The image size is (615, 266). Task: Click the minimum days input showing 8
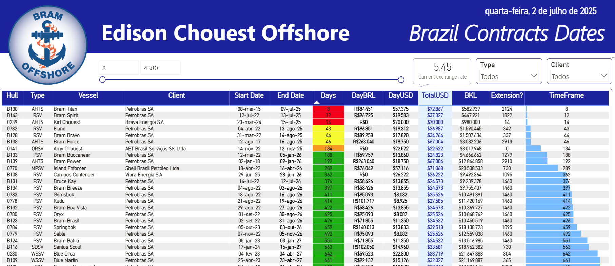click(x=119, y=68)
